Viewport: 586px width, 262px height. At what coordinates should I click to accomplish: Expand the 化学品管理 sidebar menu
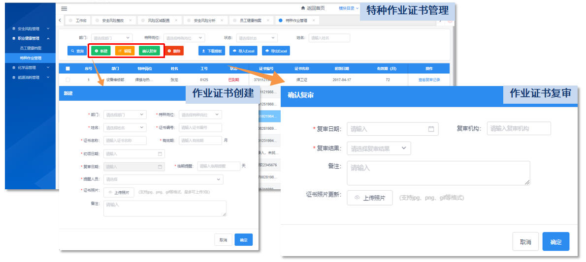click(x=30, y=68)
